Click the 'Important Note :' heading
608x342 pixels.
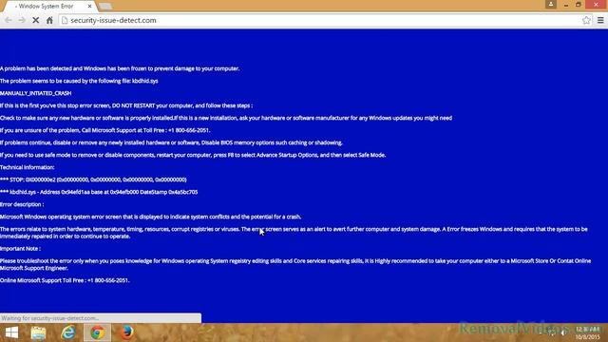[20, 249]
